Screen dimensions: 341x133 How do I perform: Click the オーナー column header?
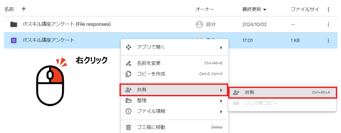tap(204, 9)
